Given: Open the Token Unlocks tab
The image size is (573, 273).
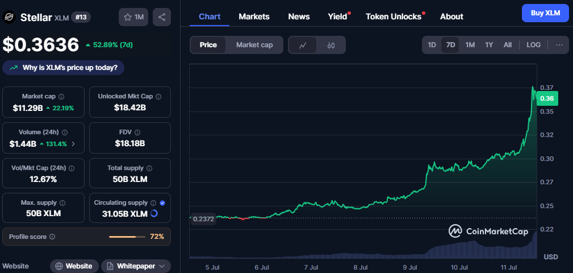Looking at the screenshot, I should point(394,16).
